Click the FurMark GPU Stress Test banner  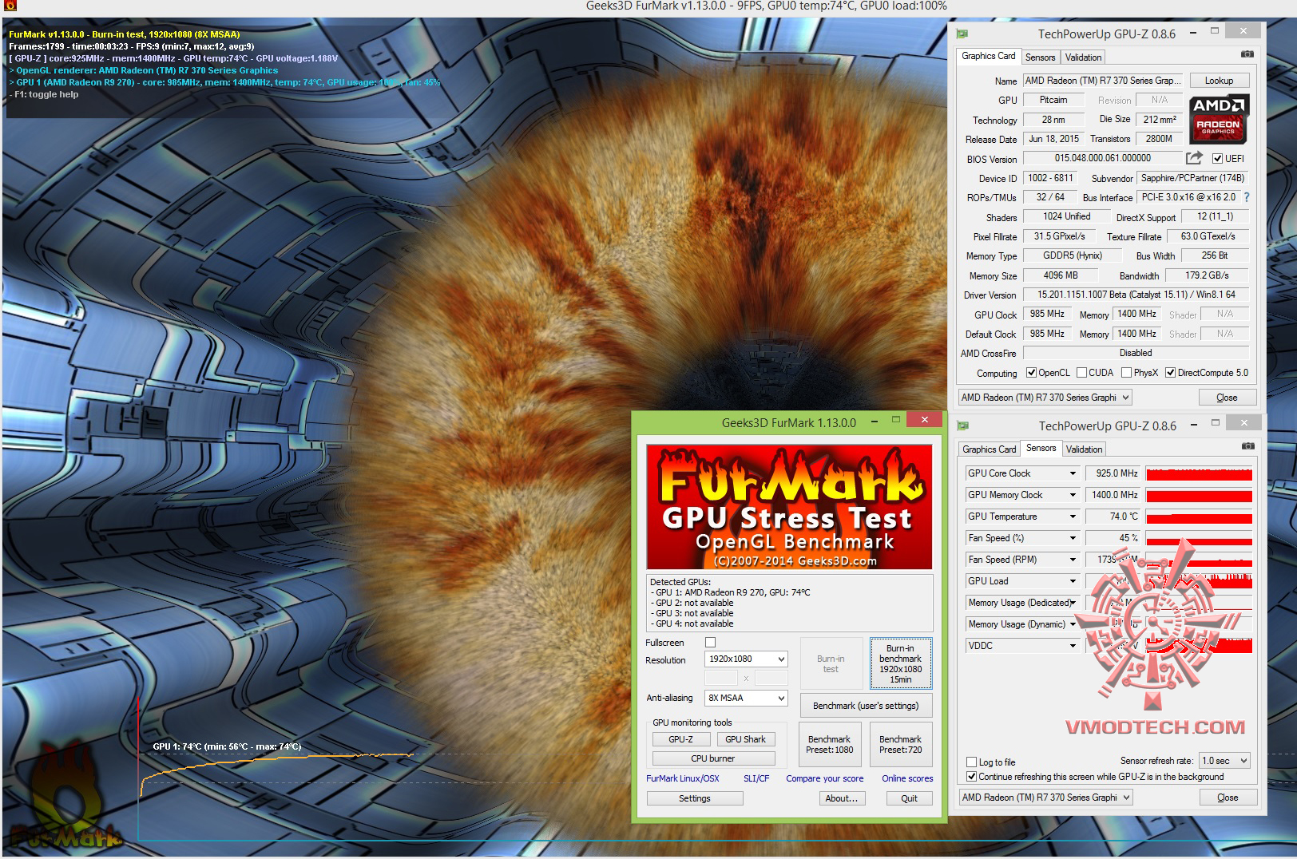(x=789, y=507)
